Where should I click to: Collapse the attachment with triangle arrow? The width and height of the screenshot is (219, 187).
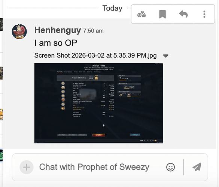tap(165, 56)
